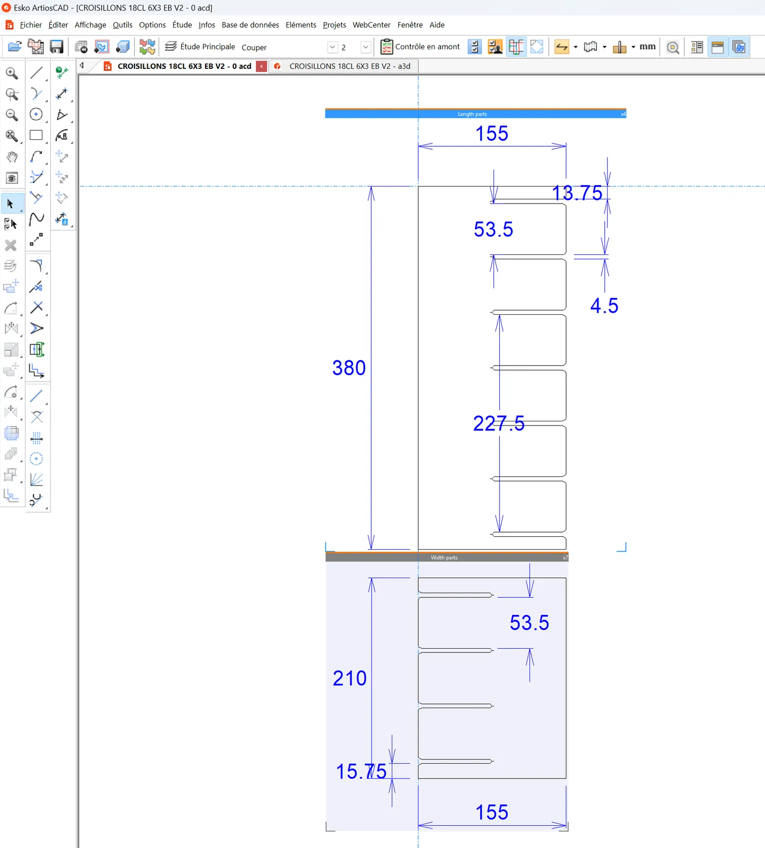Select the Length parts canvas header
Viewport: 765px width, 848px height.
[476, 114]
